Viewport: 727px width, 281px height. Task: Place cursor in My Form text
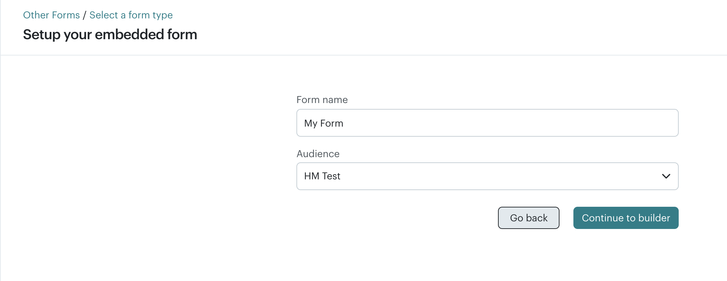click(324, 123)
